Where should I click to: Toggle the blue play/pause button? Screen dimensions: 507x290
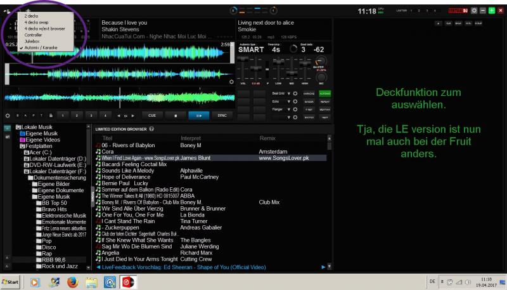pos(198,115)
